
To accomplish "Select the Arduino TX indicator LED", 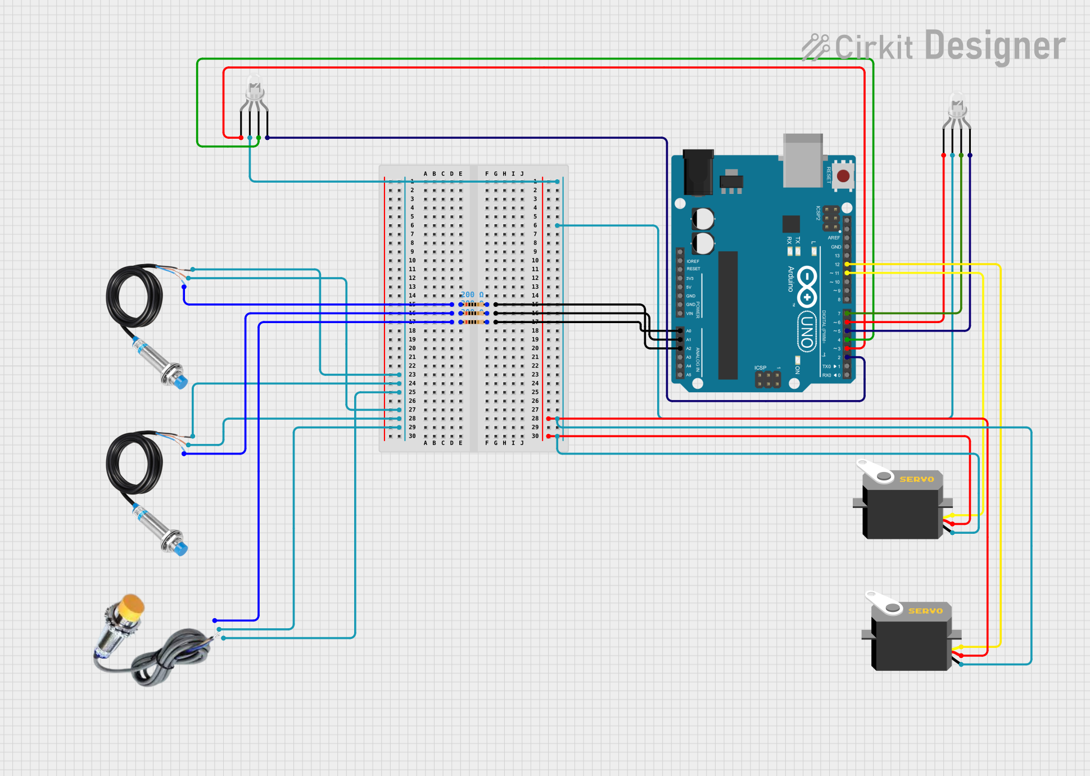I will pos(798,251).
